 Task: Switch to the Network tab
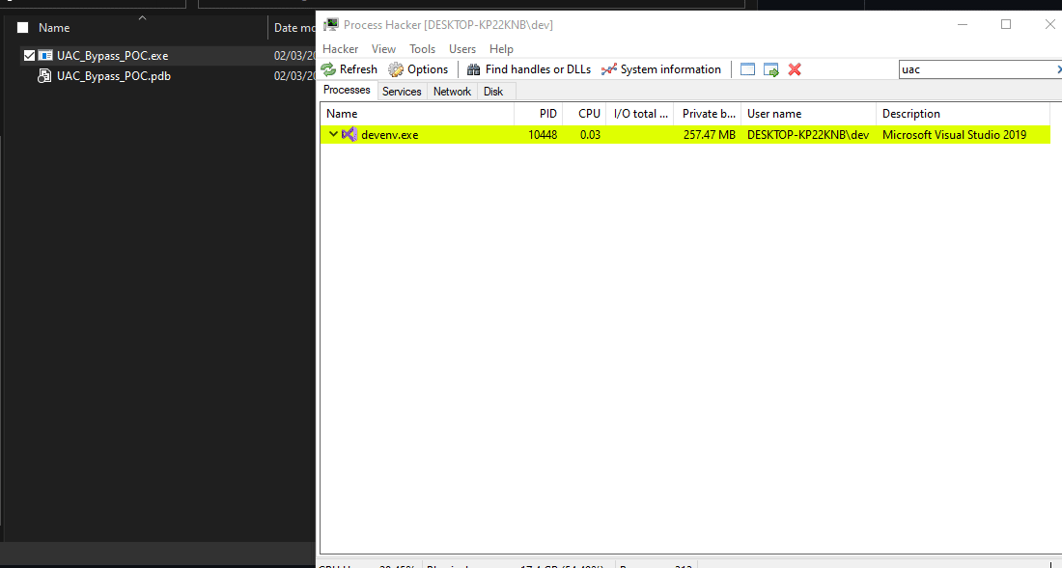point(452,92)
